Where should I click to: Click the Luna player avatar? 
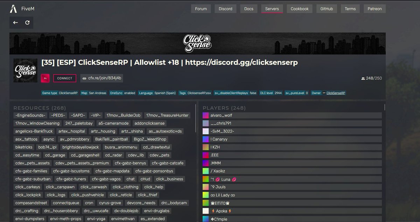206,179
